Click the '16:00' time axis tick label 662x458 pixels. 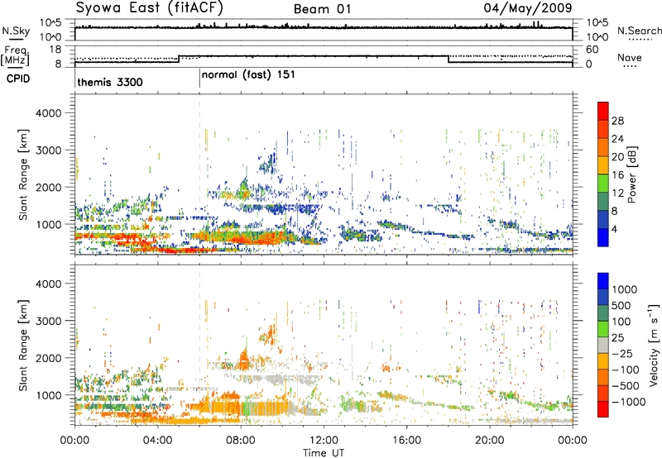click(x=406, y=440)
